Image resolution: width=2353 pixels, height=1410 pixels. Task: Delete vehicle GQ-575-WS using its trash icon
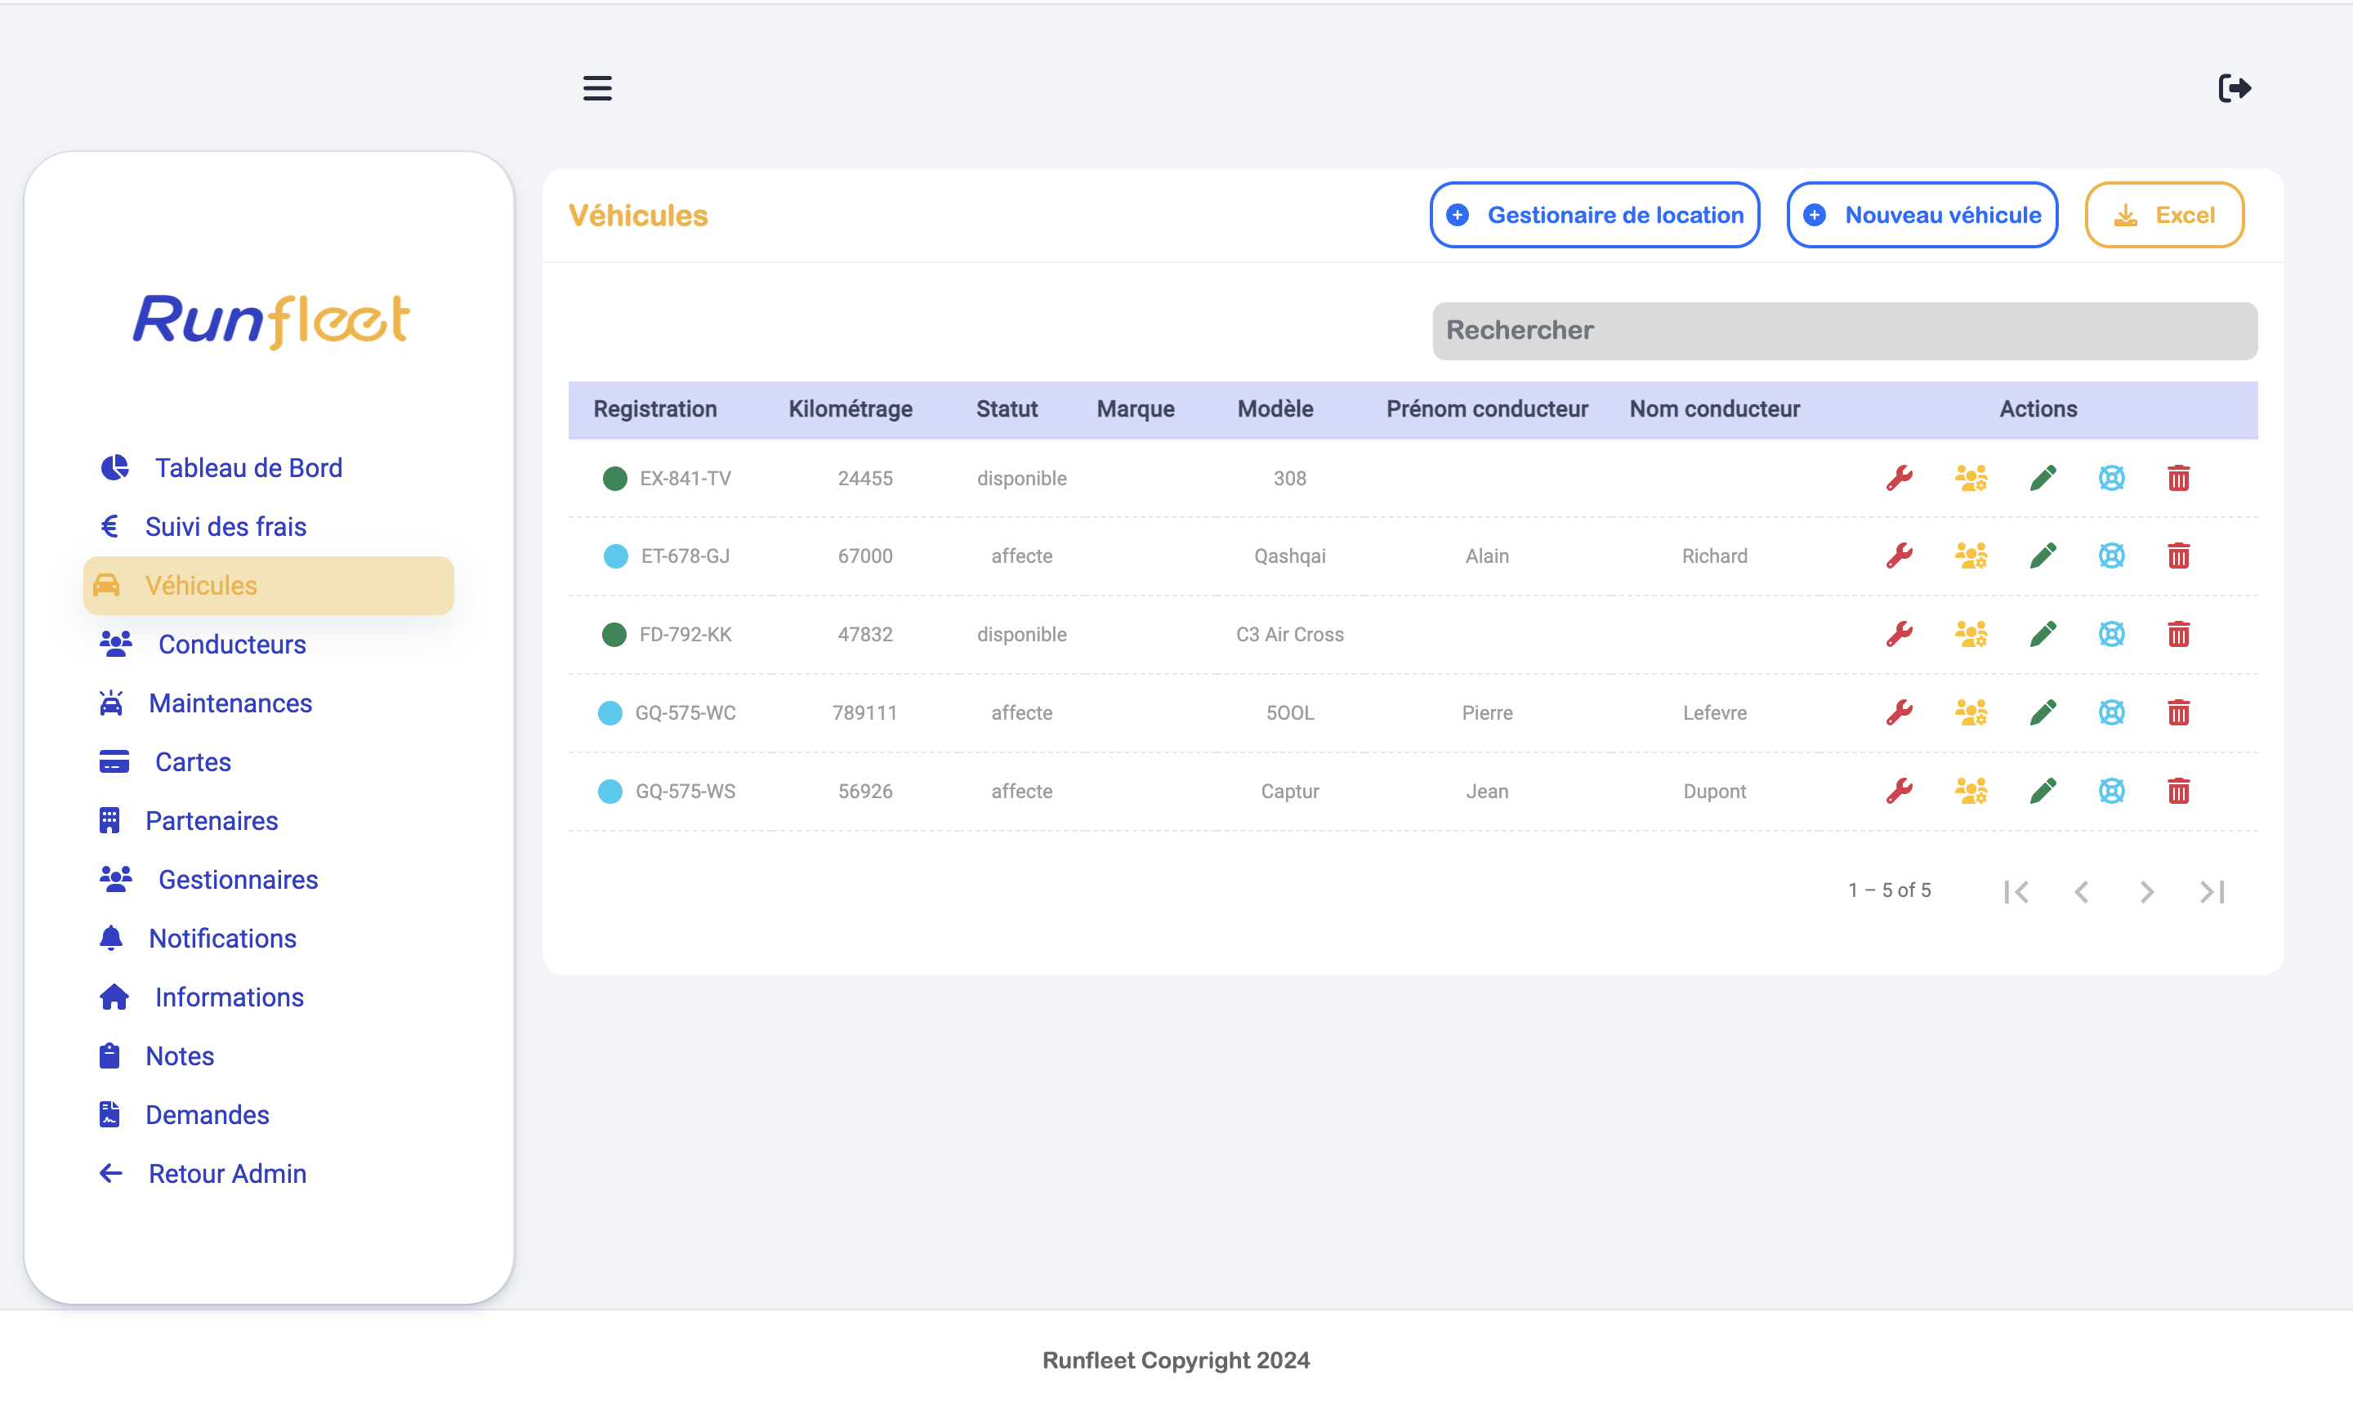pyautogui.click(x=2178, y=791)
